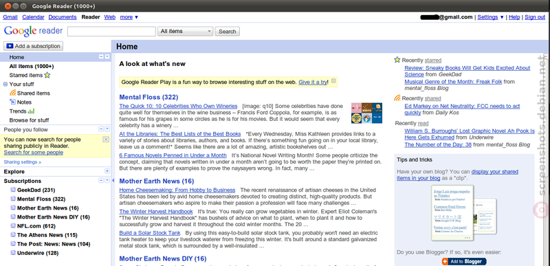Select All items (1000+) in sidebar
Viewport: 550px width, 266px height.
pos(32,66)
